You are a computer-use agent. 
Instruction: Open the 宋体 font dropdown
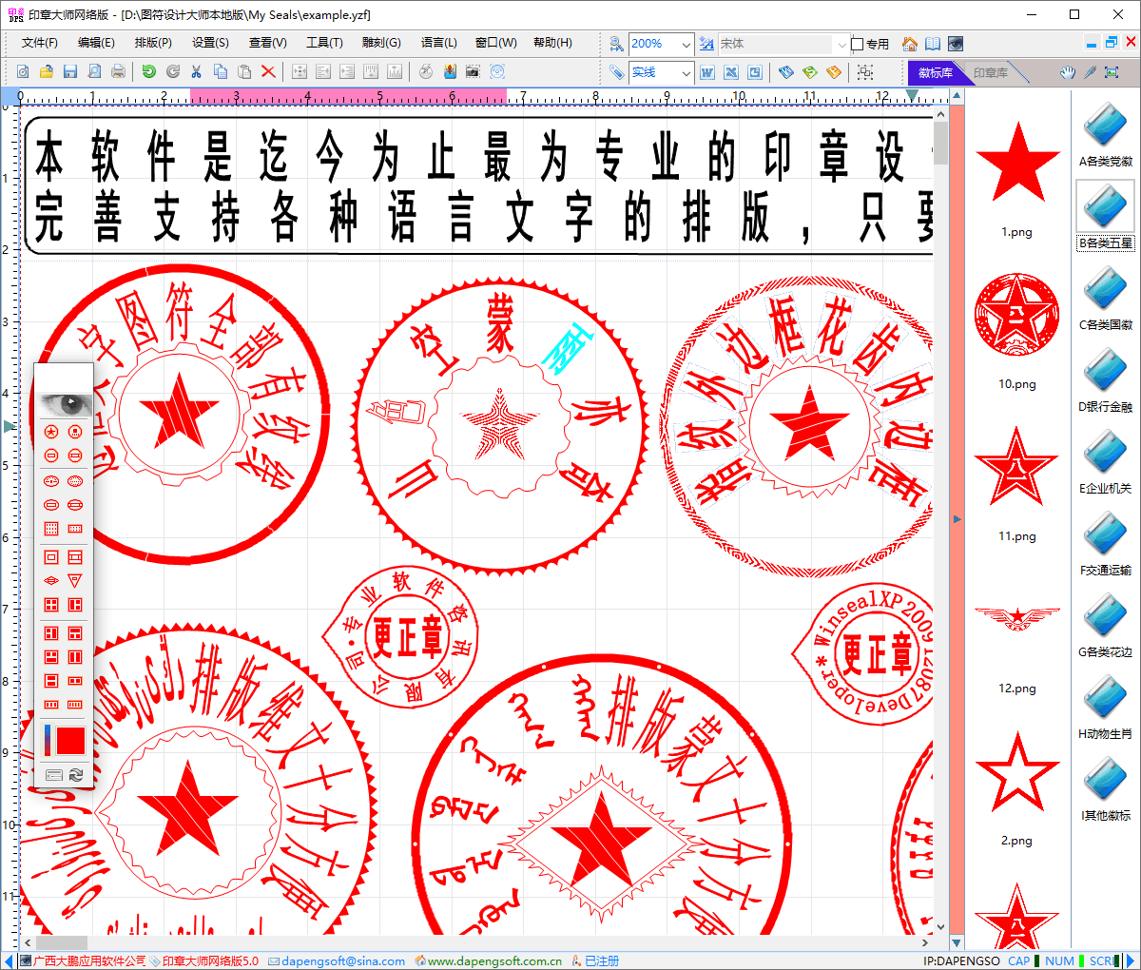coord(841,44)
